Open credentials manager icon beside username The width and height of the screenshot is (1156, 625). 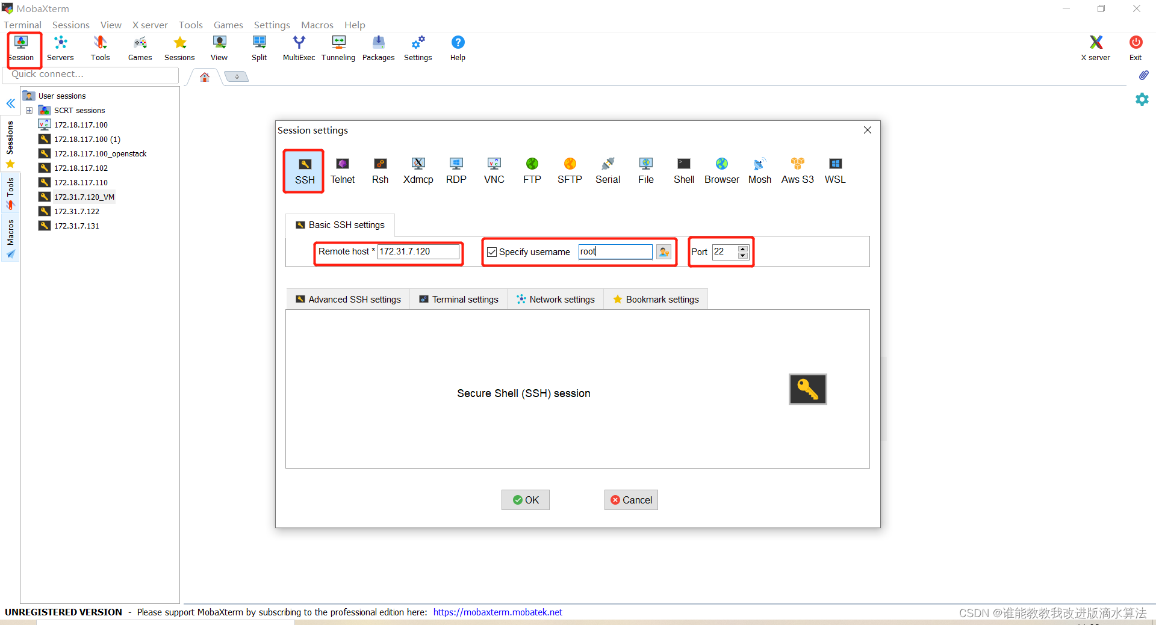pyautogui.click(x=663, y=252)
